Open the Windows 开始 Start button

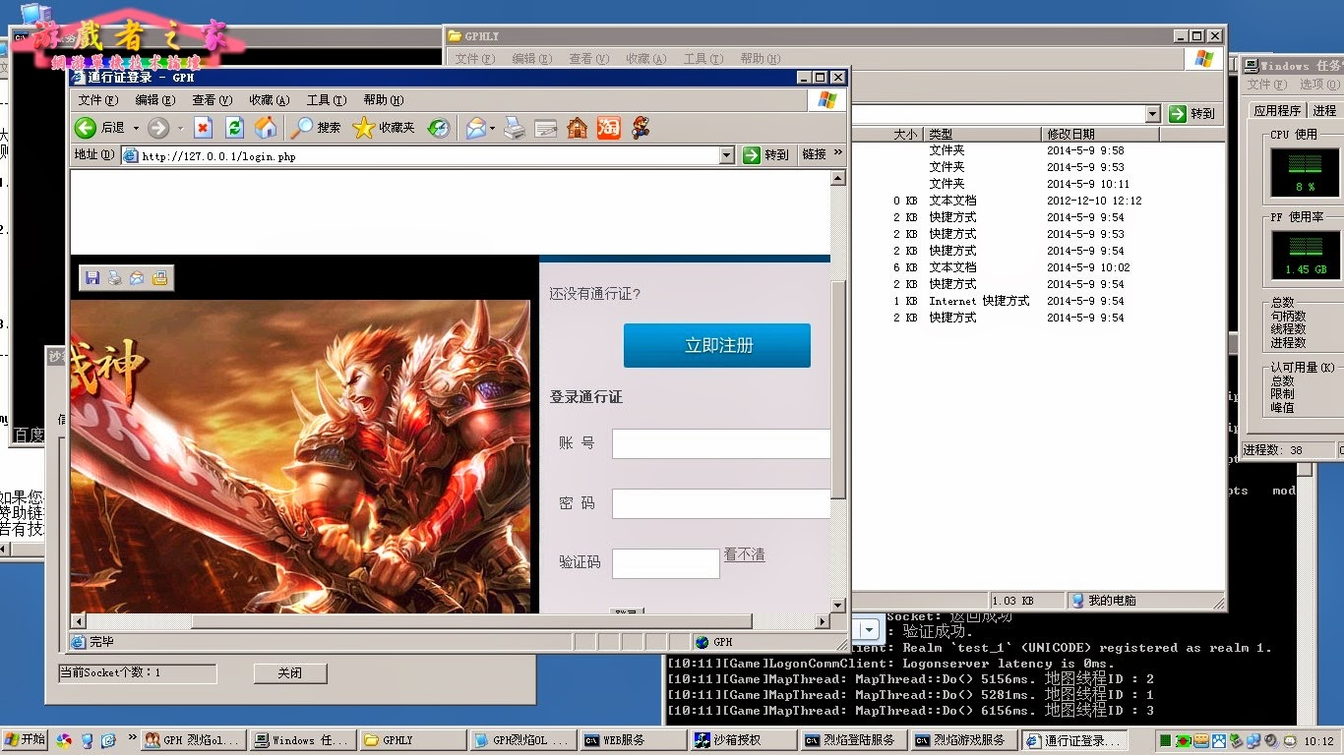[x=26, y=740]
